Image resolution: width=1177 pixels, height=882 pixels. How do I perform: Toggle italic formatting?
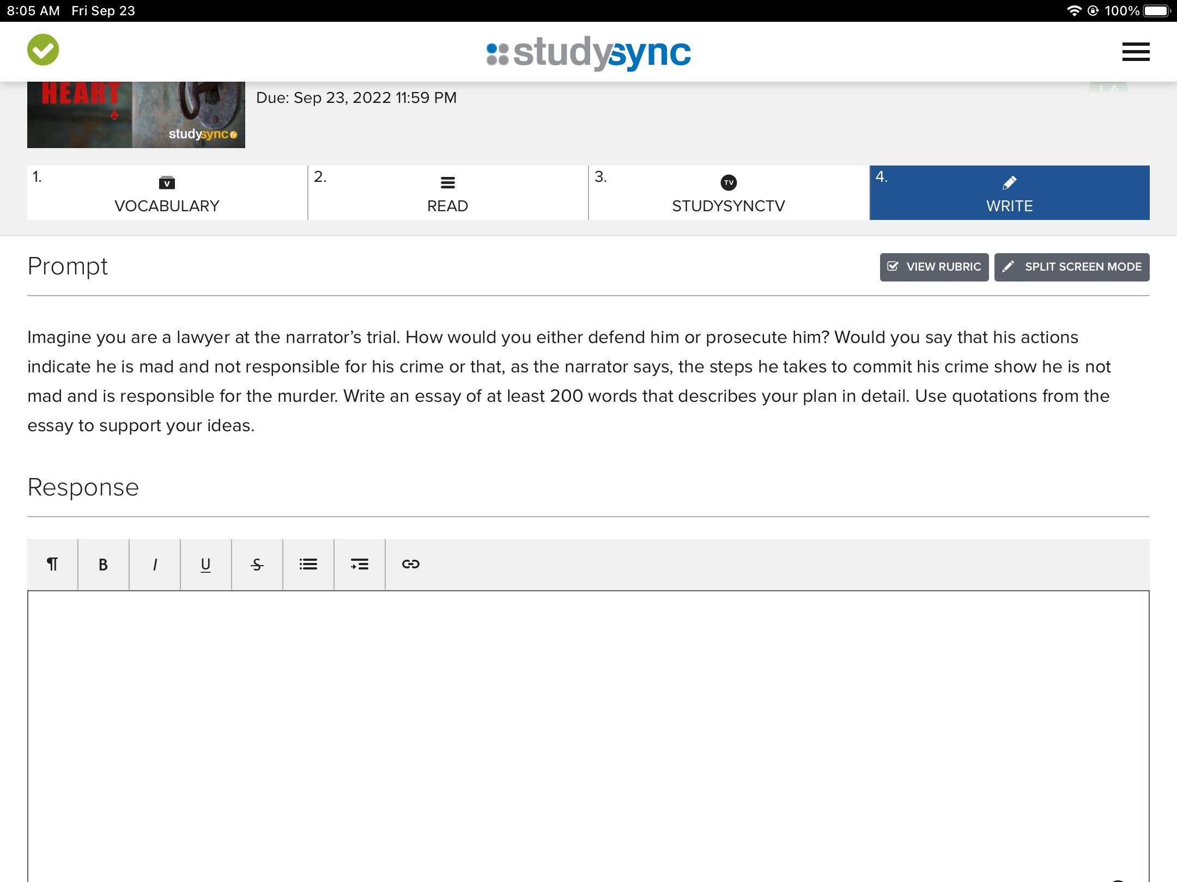tap(155, 565)
